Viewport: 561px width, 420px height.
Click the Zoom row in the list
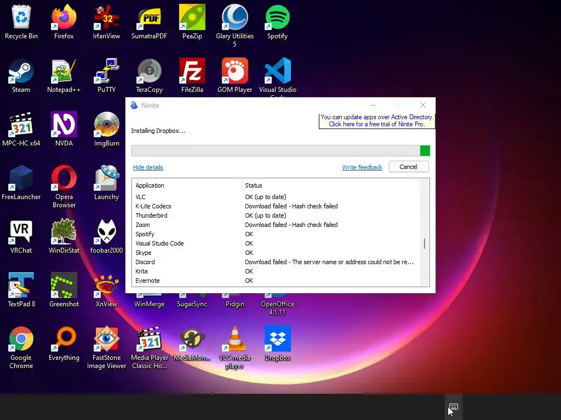point(276,225)
